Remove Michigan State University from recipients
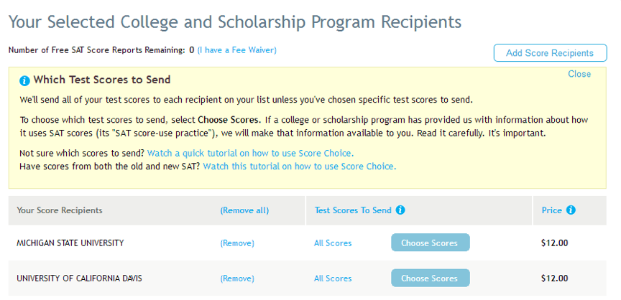 [x=236, y=243]
